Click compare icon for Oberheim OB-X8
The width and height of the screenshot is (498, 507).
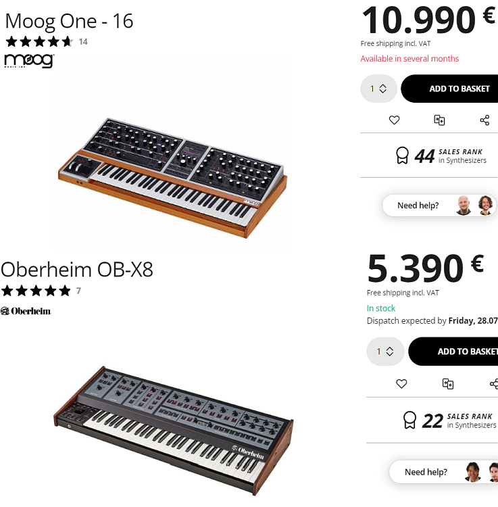447,384
